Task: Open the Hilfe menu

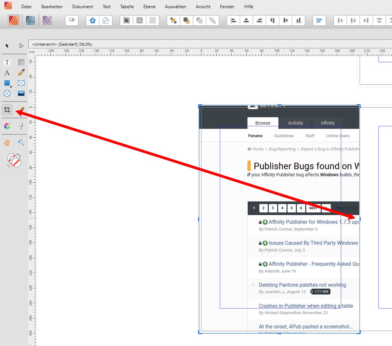Action: click(x=249, y=6)
